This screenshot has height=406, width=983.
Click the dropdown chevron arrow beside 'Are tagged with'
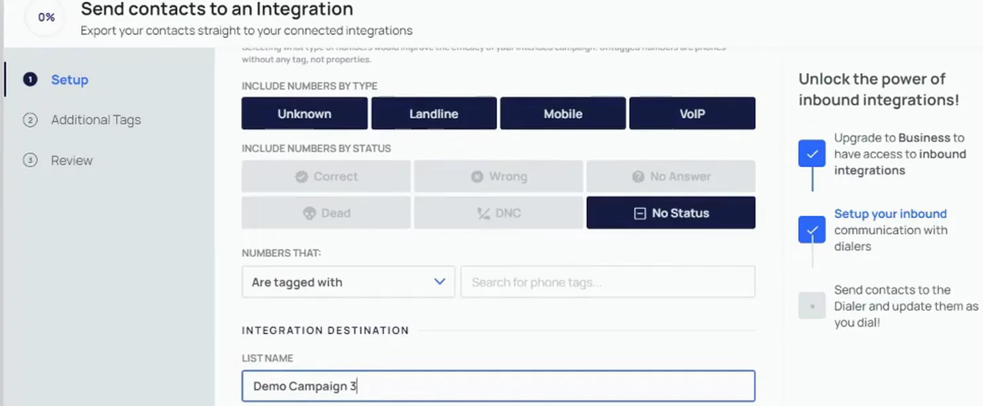tap(439, 282)
